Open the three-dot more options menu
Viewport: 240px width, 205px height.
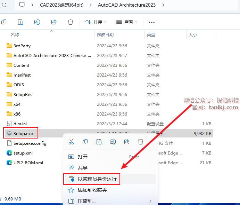(152, 22)
